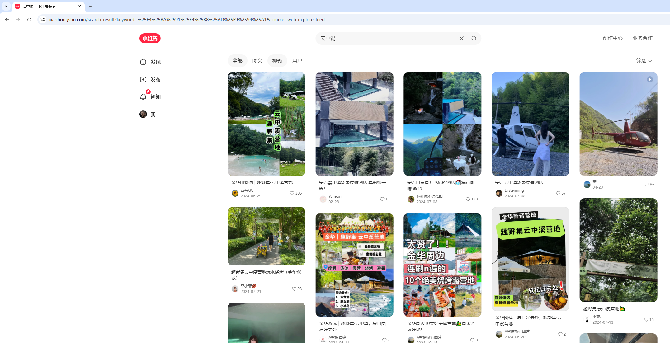The height and width of the screenshot is (343, 670).
Task: Click the magnifier search icon
Action: click(x=474, y=38)
